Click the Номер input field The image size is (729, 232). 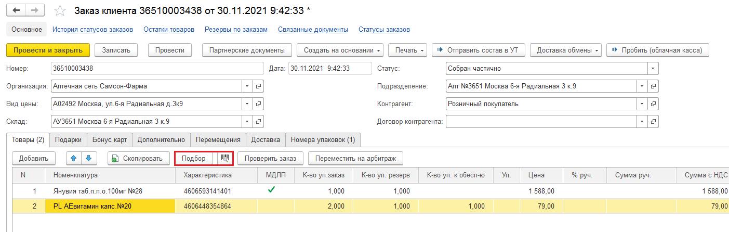pos(157,68)
